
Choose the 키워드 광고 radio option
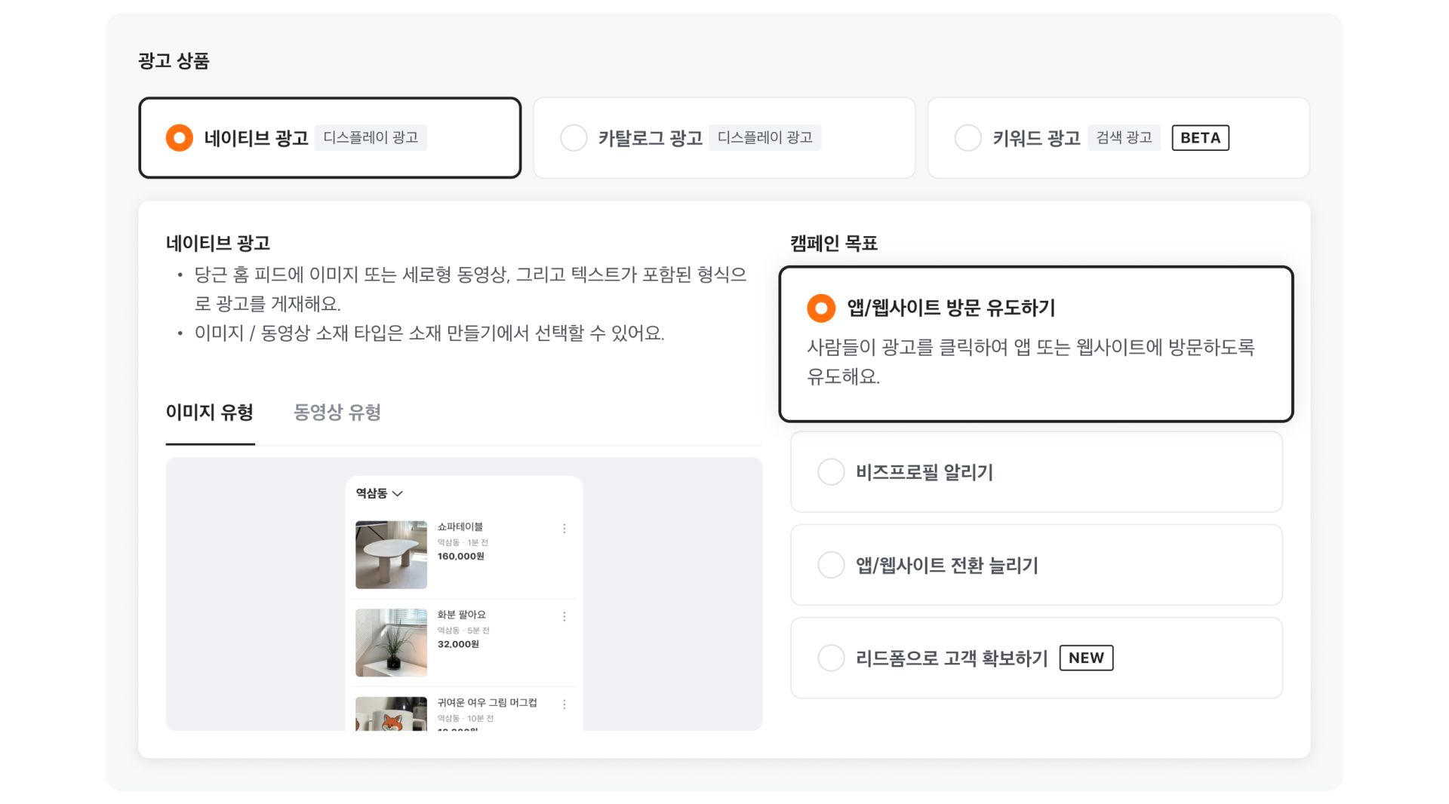968,138
